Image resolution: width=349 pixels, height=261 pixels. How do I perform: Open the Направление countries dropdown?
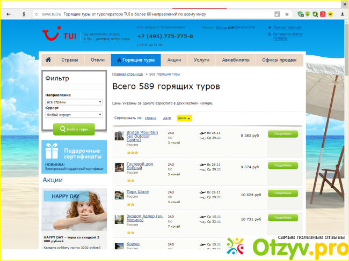pyautogui.click(x=74, y=102)
